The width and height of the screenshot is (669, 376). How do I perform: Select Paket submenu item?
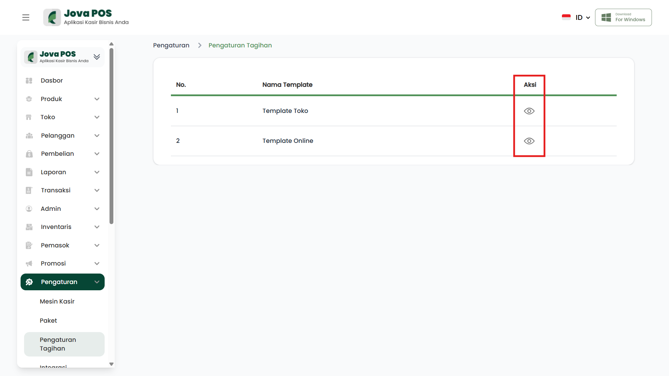coord(48,321)
